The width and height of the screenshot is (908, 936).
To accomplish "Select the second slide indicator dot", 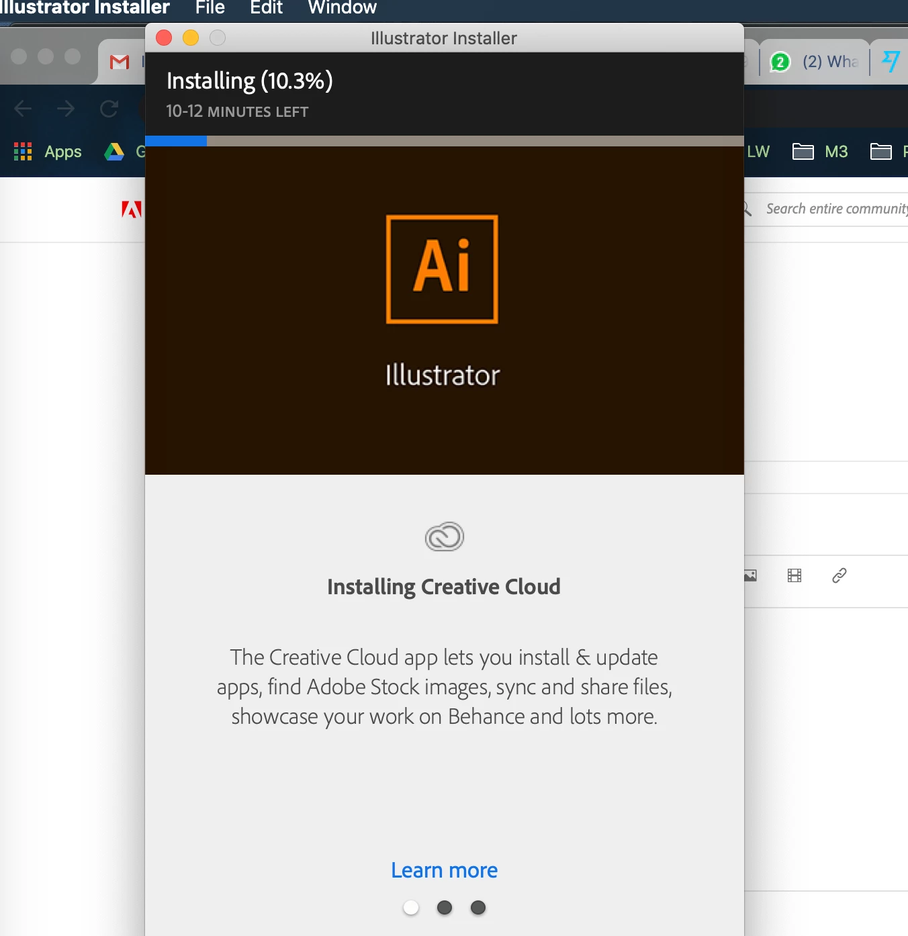I will (445, 908).
